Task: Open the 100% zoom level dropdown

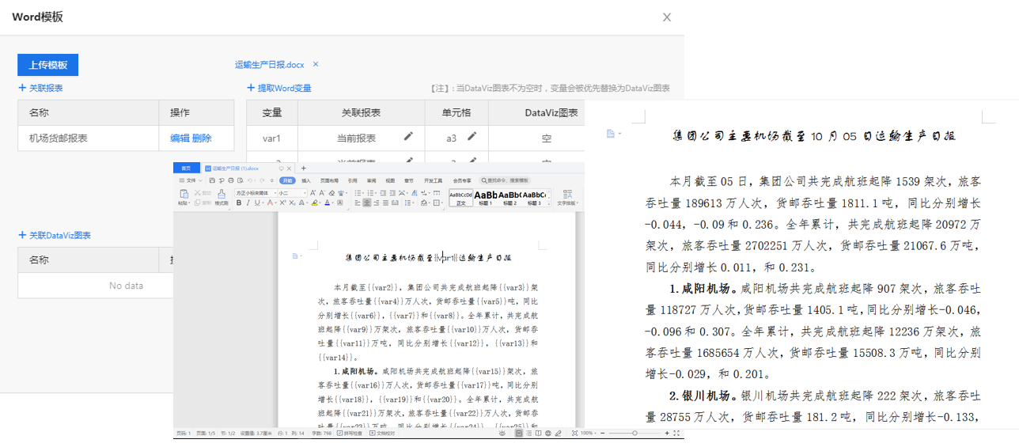Action: 589,434
